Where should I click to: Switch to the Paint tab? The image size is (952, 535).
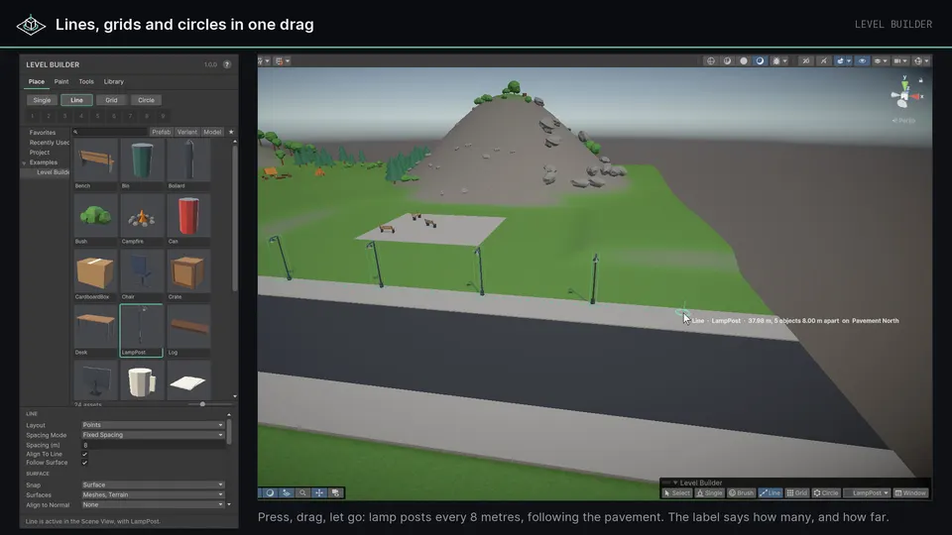tap(61, 81)
